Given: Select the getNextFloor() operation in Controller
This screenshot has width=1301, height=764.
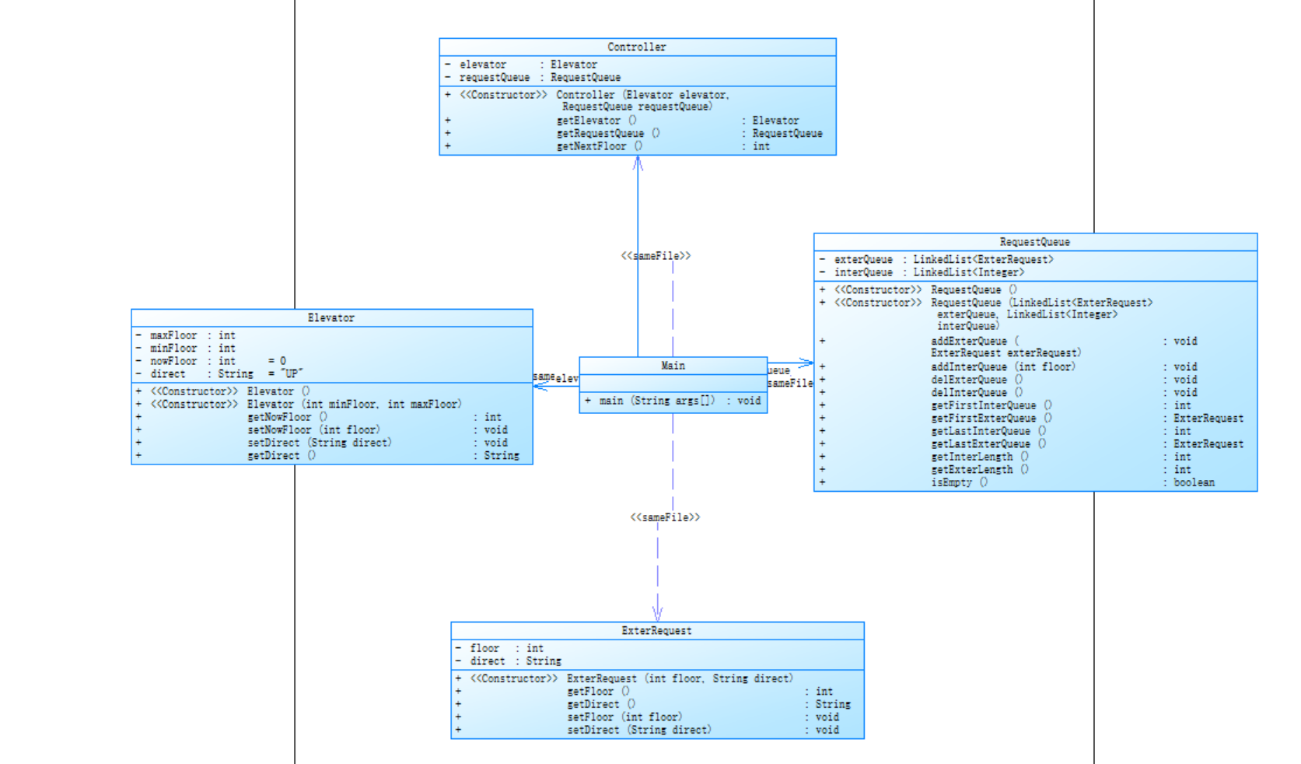Looking at the screenshot, I should tap(599, 146).
